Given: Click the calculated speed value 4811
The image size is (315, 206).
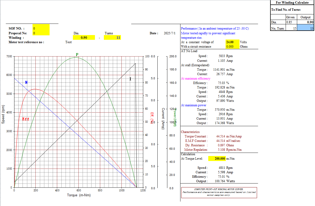Looking at the screenshot, I should (x=222, y=168).
